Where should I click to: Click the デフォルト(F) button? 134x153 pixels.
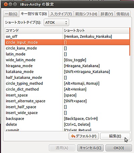point(84,136)
